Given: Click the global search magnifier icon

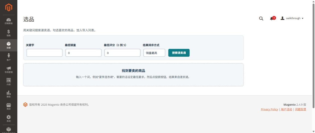Looking at the screenshot, I should [261, 18].
